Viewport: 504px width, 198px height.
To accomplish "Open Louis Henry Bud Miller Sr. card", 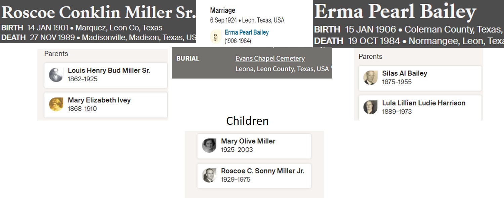I will 106,76.
